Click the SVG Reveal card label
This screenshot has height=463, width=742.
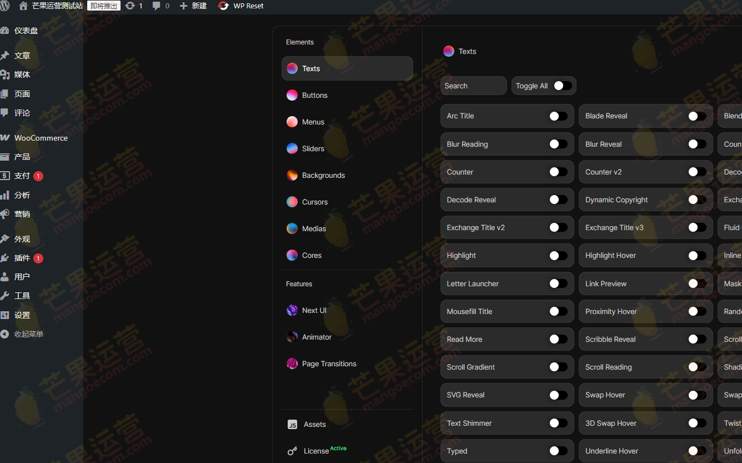pyautogui.click(x=465, y=395)
